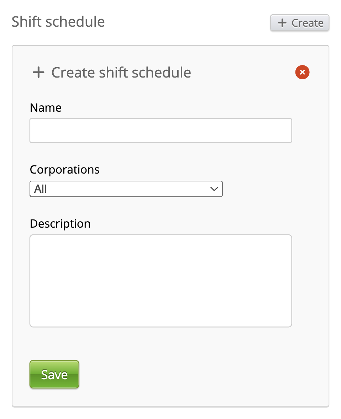Click the right end of Name field
The height and width of the screenshot is (419, 341).
pyautogui.click(x=283, y=131)
